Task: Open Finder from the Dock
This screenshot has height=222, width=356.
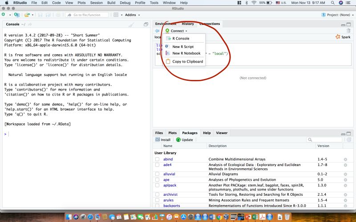Action: tap(69, 217)
